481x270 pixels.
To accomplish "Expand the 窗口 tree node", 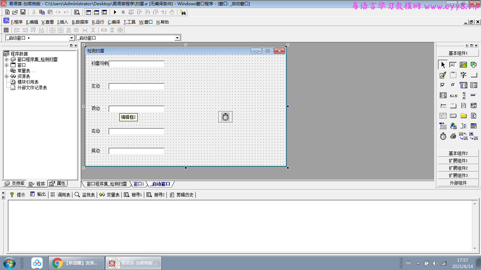I will click(6, 65).
